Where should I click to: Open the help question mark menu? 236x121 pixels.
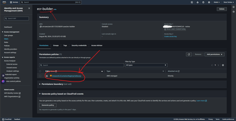pyautogui.click(x=203, y=2)
